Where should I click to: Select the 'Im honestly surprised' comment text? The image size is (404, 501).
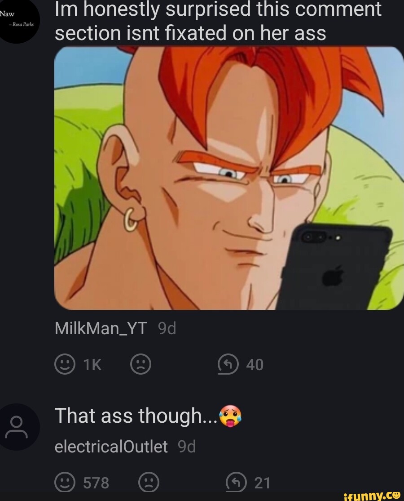coord(218,21)
